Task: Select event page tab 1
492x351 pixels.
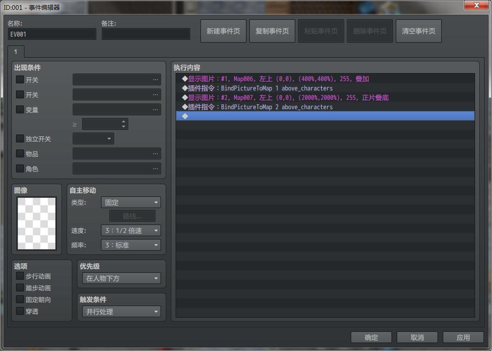Action: click(15, 52)
